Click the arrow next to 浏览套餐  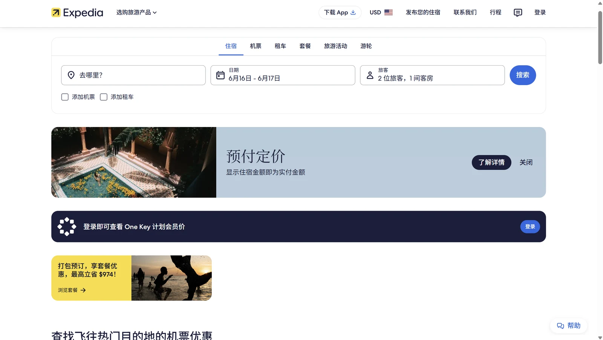[x=83, y=290]
